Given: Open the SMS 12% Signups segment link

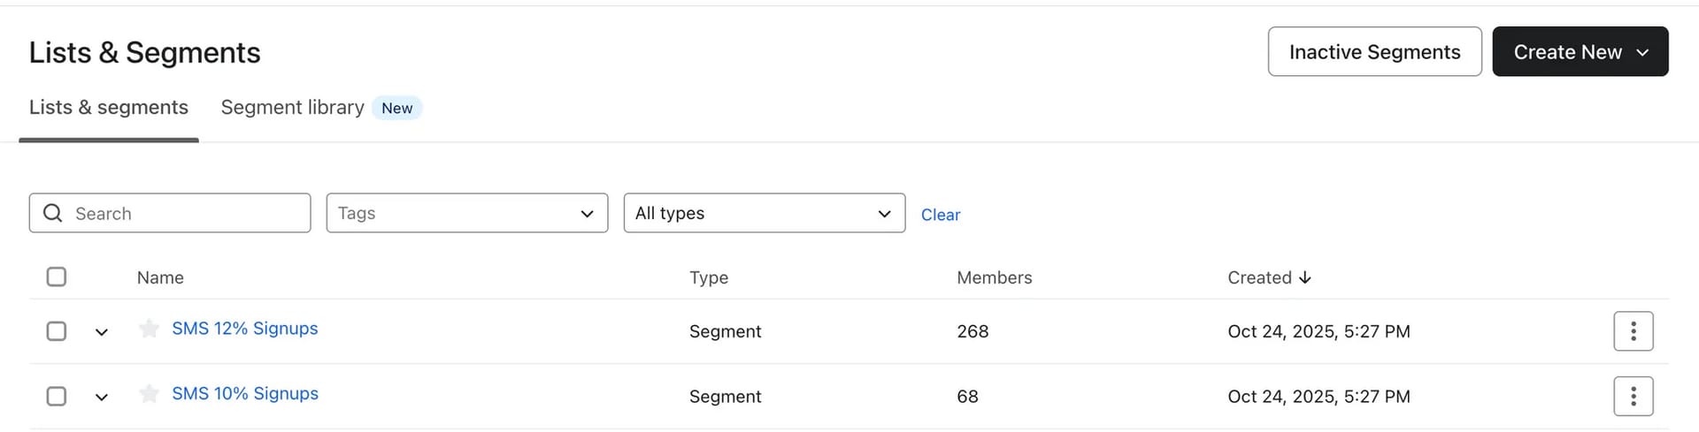Looking at the screenshot, I should tap(245, 329).
